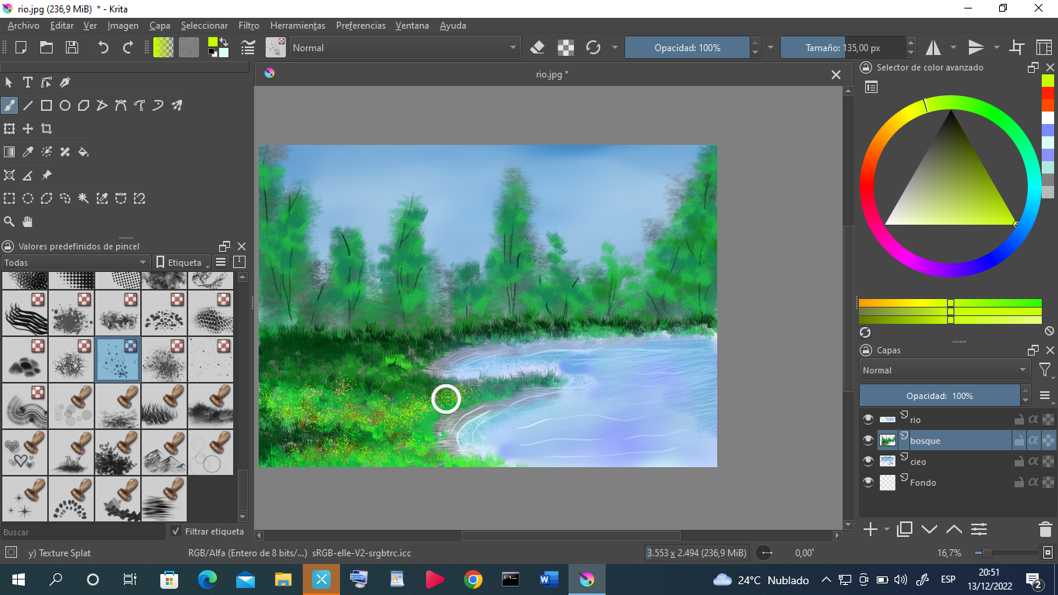Open the Ayuda menu

pyautogui.click(x=453, y=26)
